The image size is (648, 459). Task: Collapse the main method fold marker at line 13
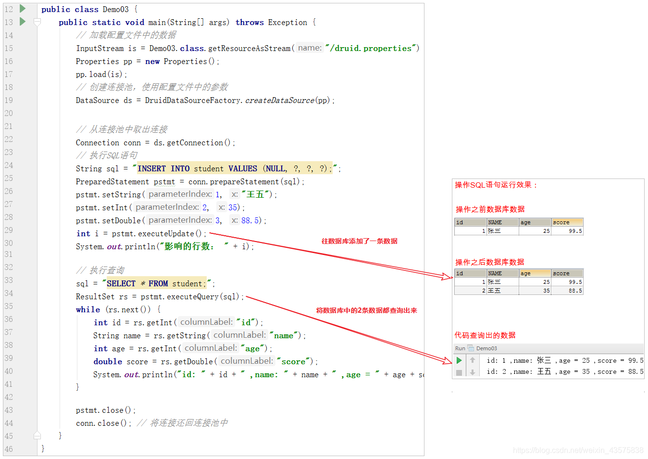[x=37, y=22]
